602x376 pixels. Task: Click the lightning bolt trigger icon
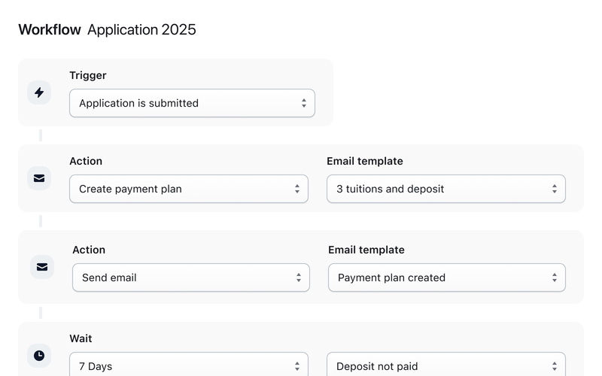click(x=39, y=92)
